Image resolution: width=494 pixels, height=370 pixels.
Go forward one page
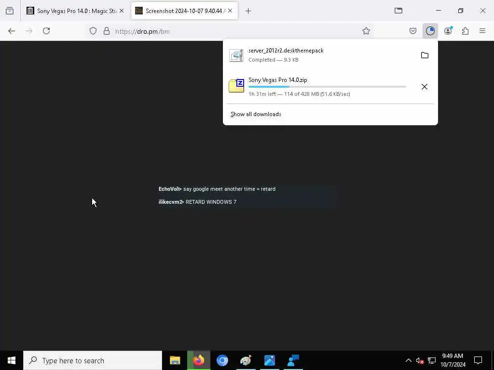29,31
